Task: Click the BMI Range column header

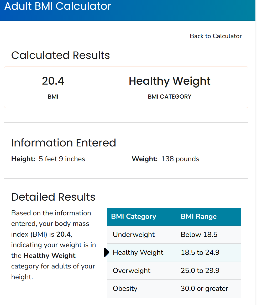Action: (198, 216)
